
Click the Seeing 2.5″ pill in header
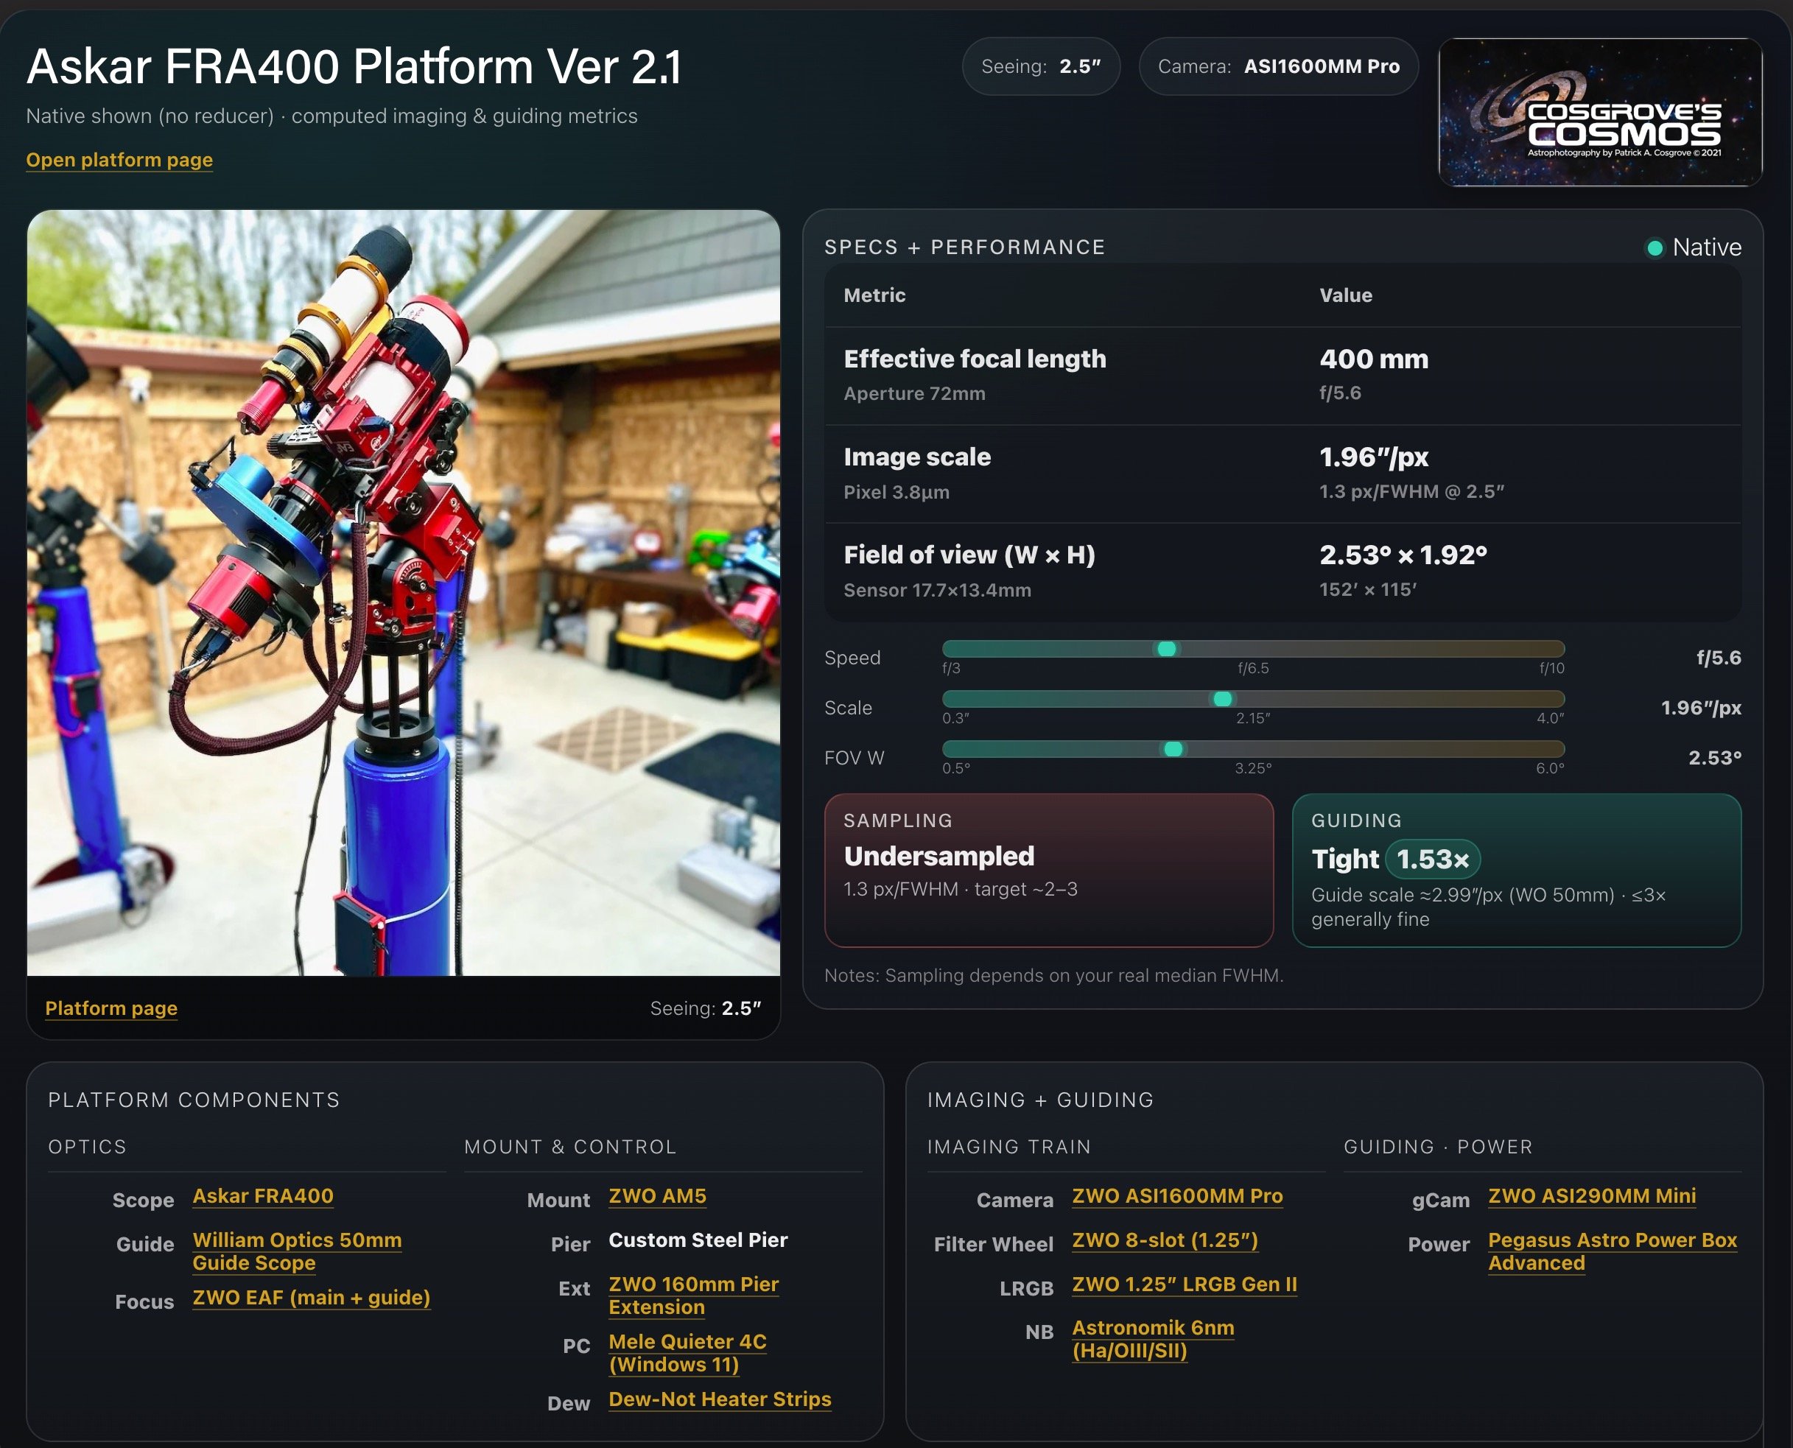tap(1040, 67)
